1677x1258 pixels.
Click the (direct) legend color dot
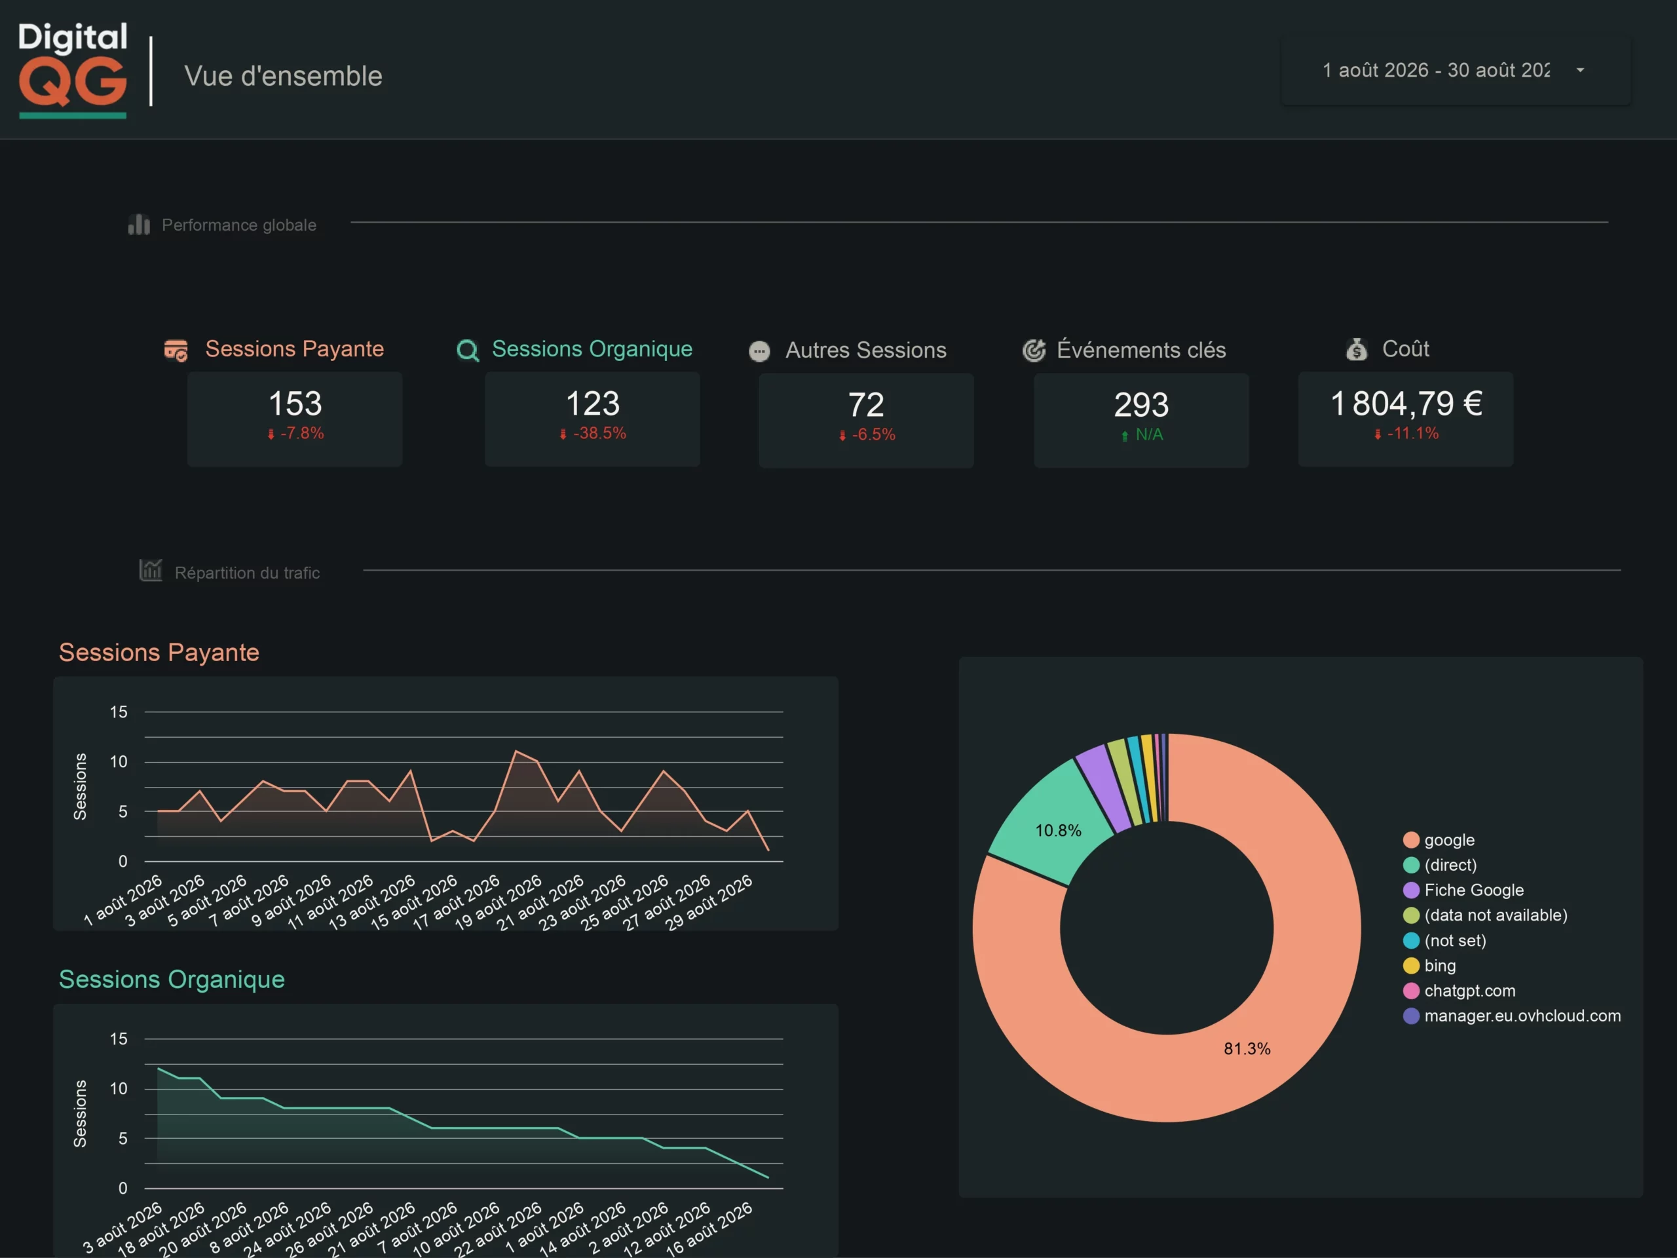pos(1411,866)
